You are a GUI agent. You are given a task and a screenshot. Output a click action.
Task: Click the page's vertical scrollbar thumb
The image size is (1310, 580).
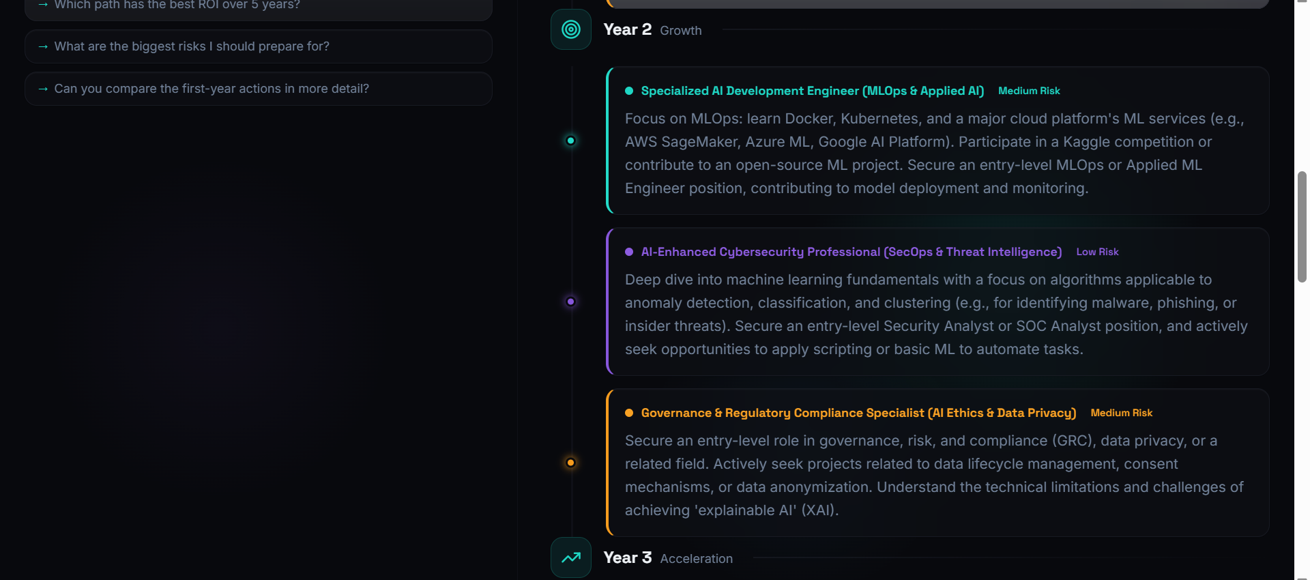(1302, 227)
